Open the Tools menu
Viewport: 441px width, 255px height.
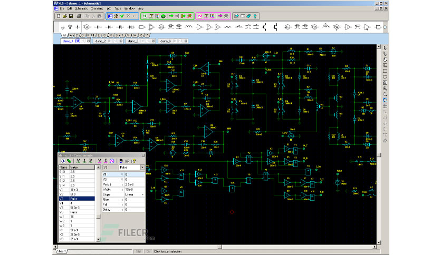[x=118, y=9]
